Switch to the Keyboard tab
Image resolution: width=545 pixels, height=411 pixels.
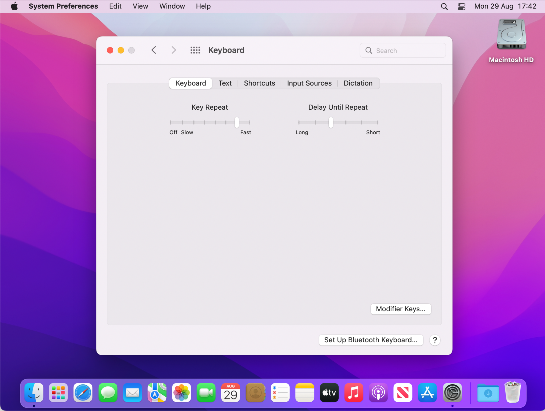(191, 83)
